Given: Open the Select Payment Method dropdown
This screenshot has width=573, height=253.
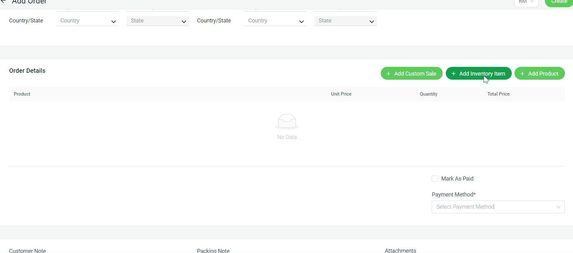Looking at the screenshot, I should [x=498, y=207].
